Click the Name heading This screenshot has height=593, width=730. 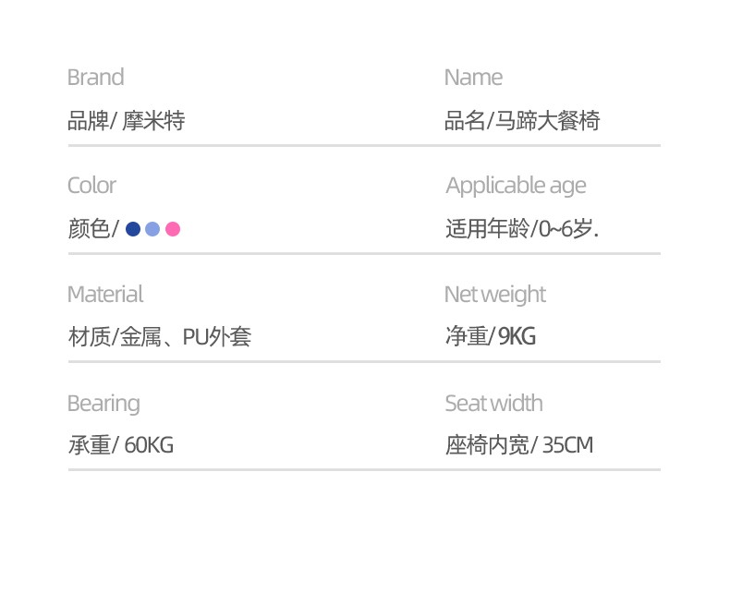(x=473, y=78)
